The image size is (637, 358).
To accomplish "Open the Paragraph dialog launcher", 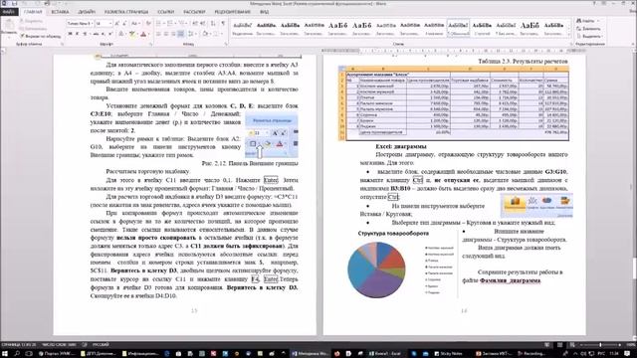I will click(x=226, y=44).
